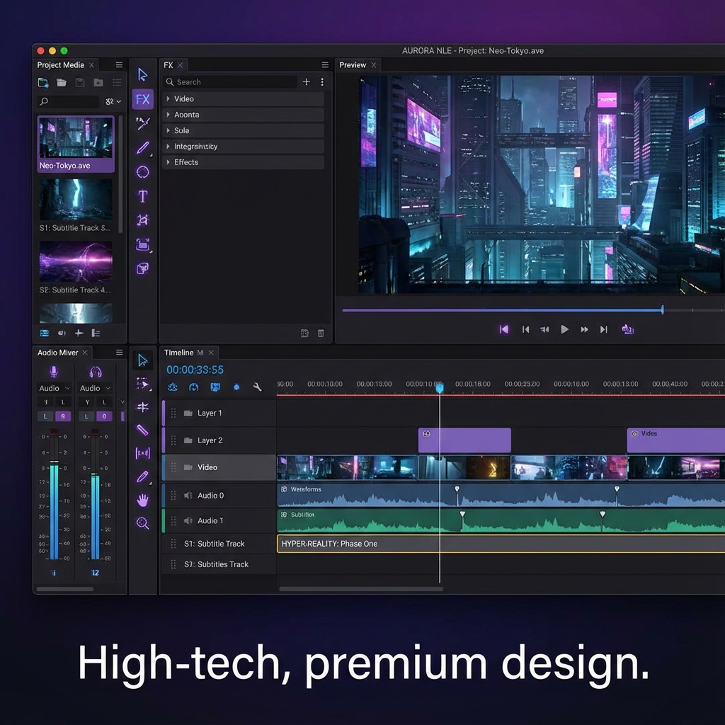Select the Preview tab

[353, 65]
